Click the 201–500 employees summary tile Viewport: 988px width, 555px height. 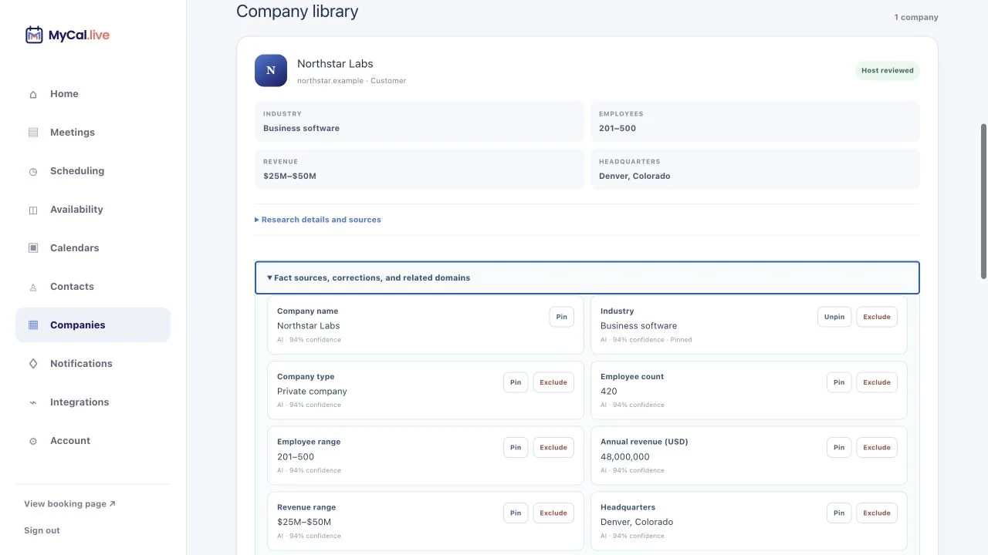755,121
